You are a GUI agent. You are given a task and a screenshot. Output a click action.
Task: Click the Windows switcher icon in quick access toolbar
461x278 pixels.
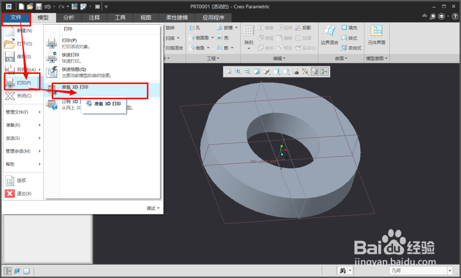coord(83,6)
